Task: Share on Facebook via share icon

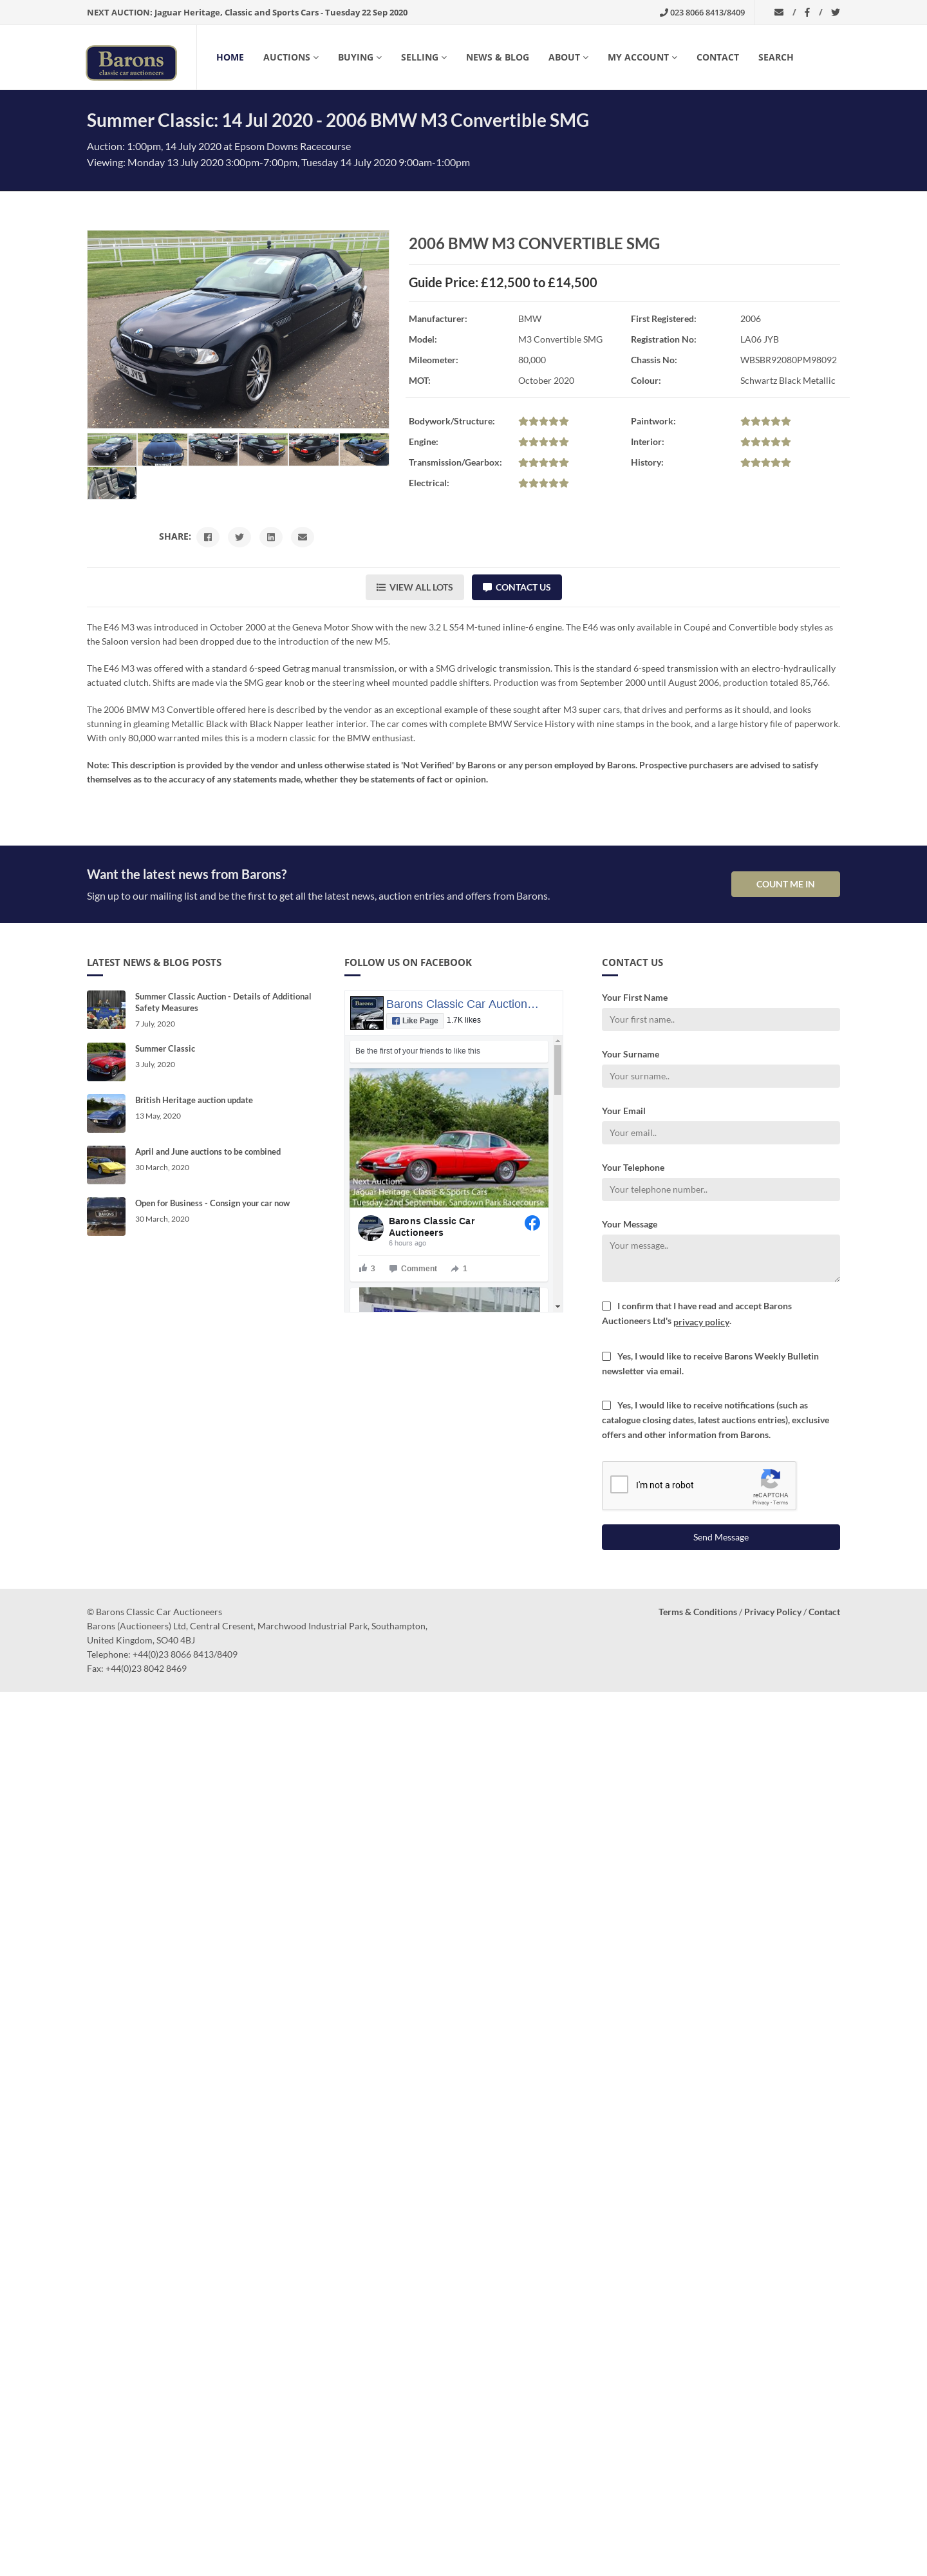Action: 207,537
